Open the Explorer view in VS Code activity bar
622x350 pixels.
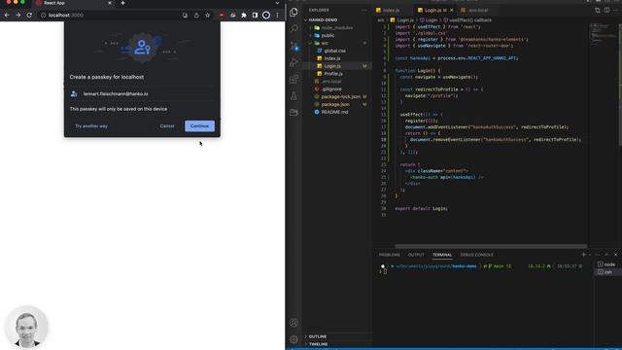(x=294, y=12)
